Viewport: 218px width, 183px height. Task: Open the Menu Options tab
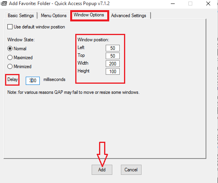click(x=54, y=16)
